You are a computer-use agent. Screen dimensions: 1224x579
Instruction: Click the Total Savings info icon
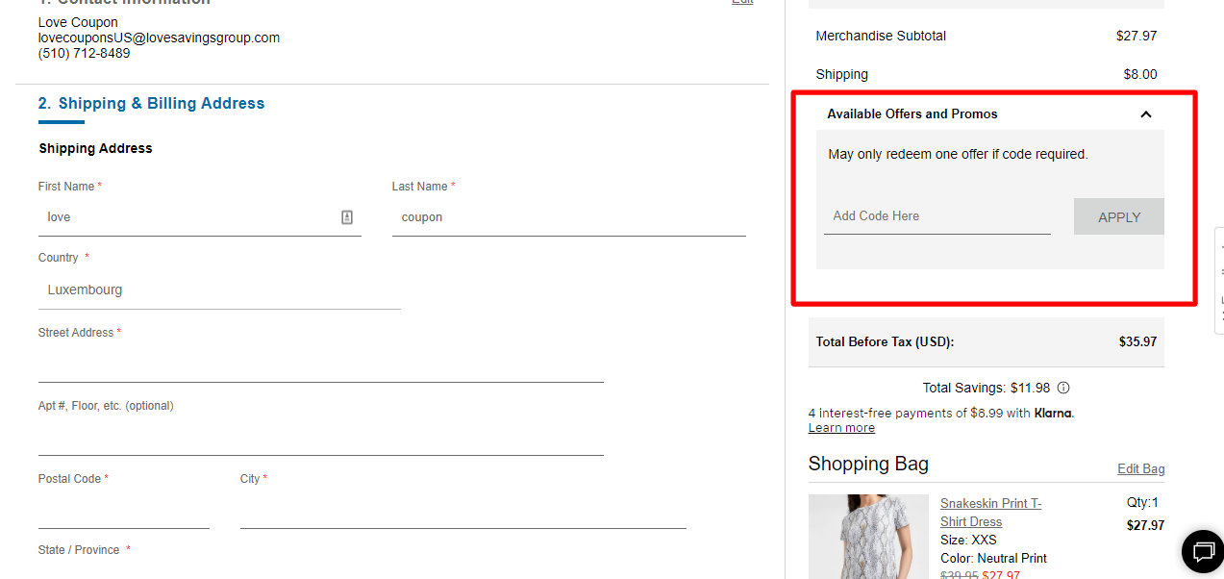1063,389
